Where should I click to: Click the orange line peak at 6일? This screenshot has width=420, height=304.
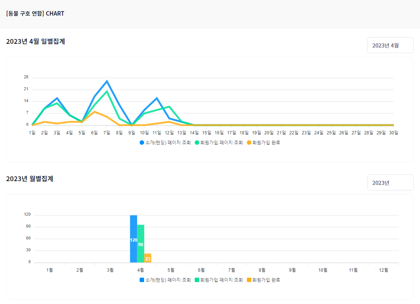point(95,111)
